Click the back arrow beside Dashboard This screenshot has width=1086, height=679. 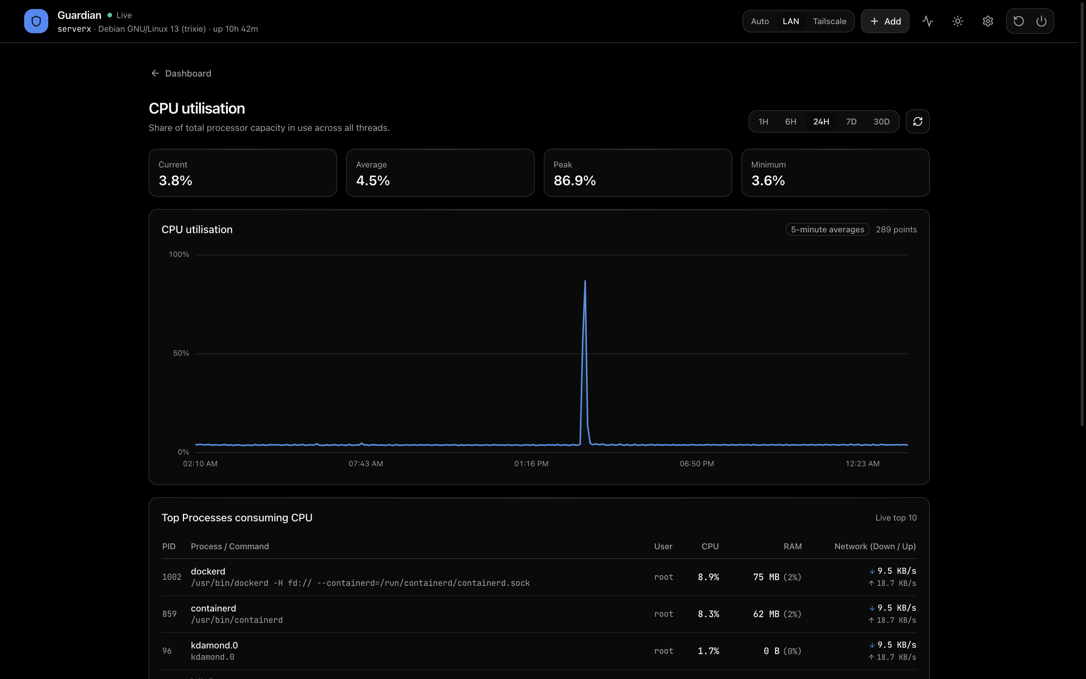pos(155,73)
